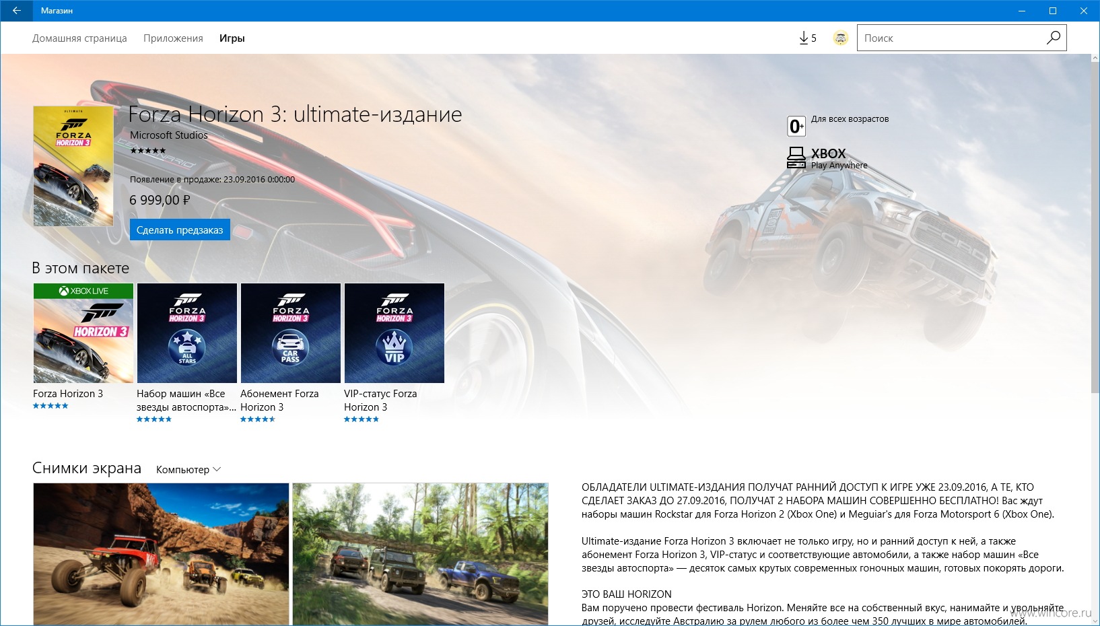Viewport: 1100px width, 626px height.
Task: View the forest trucks screenshot
Action: [420, 554]
